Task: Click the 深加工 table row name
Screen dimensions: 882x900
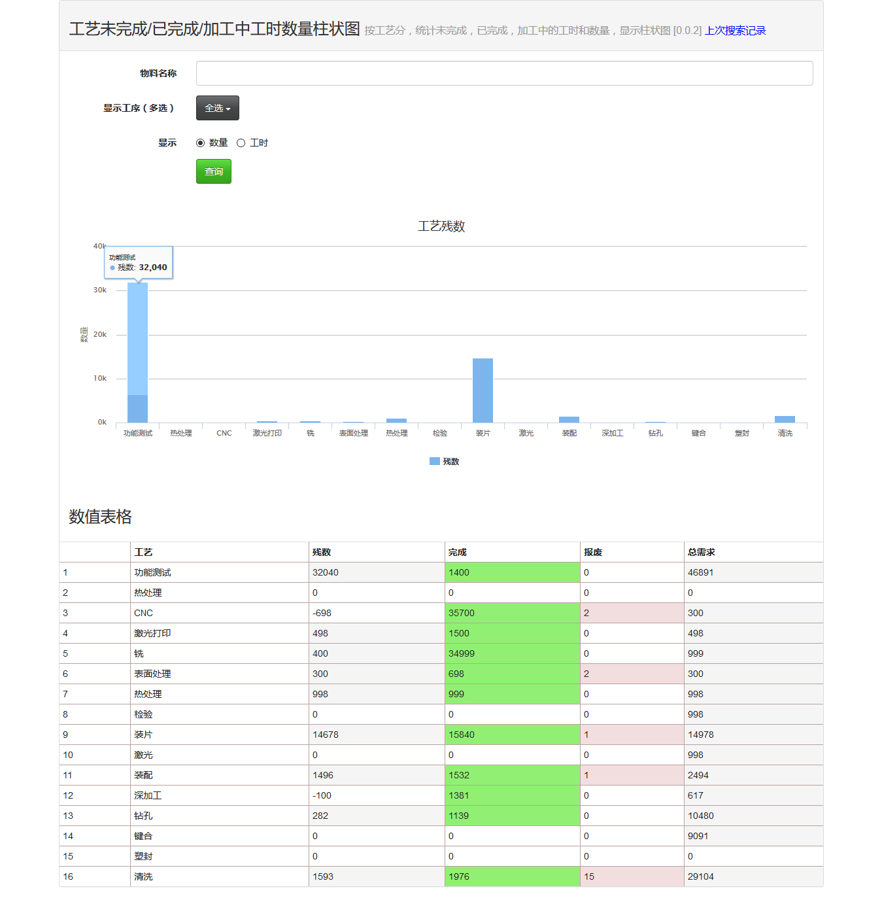Action: pos(148,795)
